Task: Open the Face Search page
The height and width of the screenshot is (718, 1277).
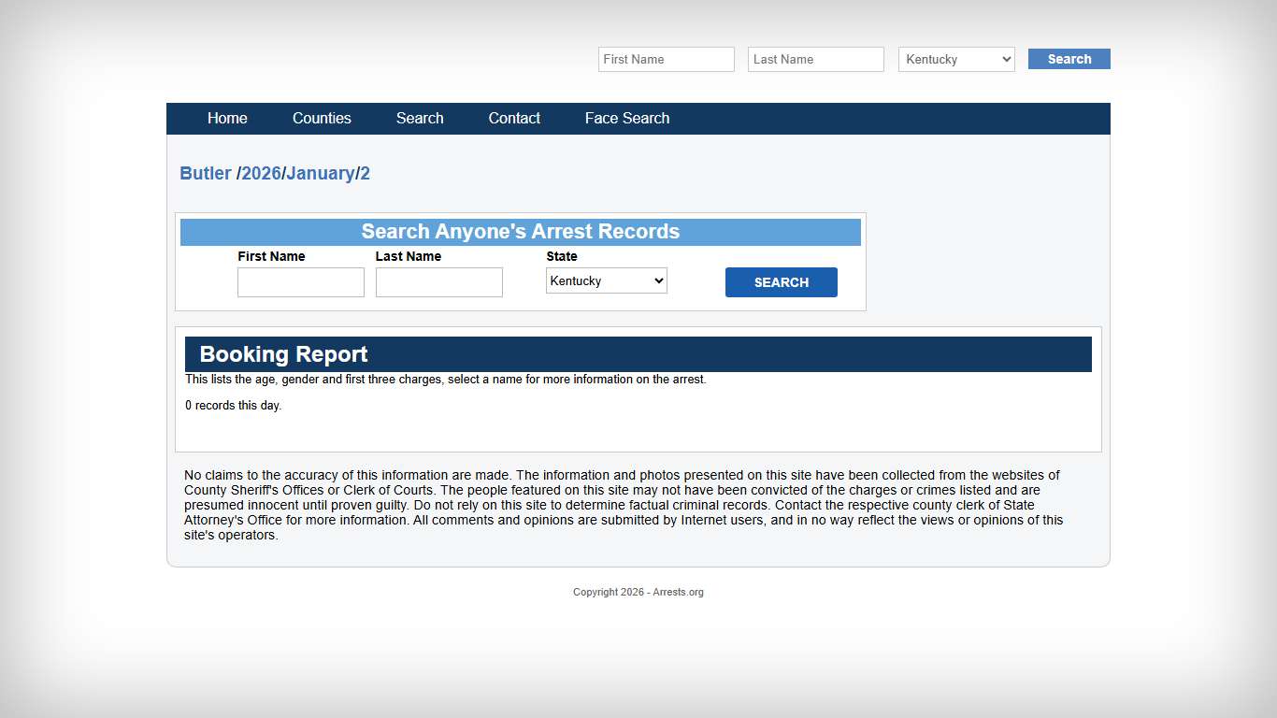Action: [627, 118]
